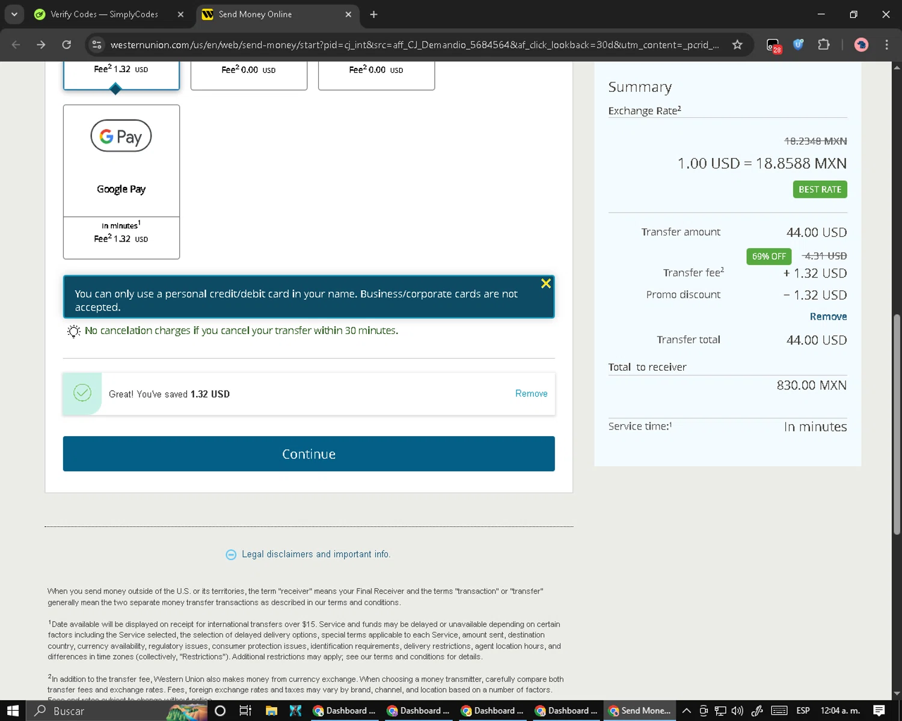
Task: Open a new browser tab
Action: [x=373, y=14]
